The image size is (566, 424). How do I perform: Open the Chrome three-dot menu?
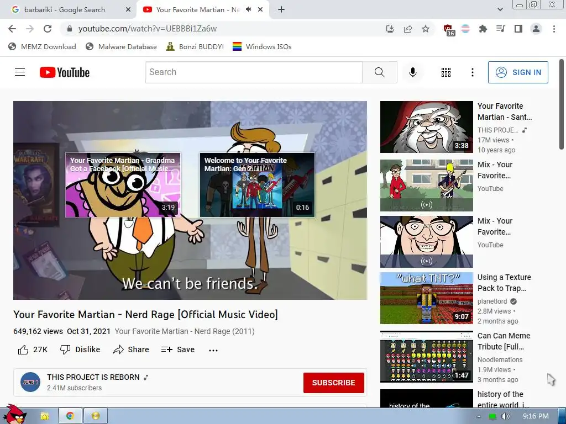click(x=554, y=29)
